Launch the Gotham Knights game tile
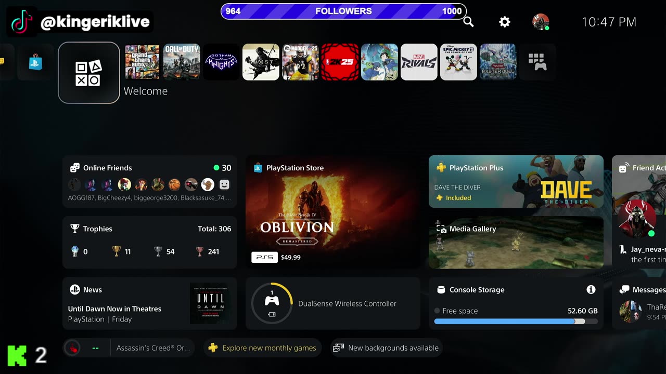The height and width of the screenshot is (374, 666). [221, 62]
